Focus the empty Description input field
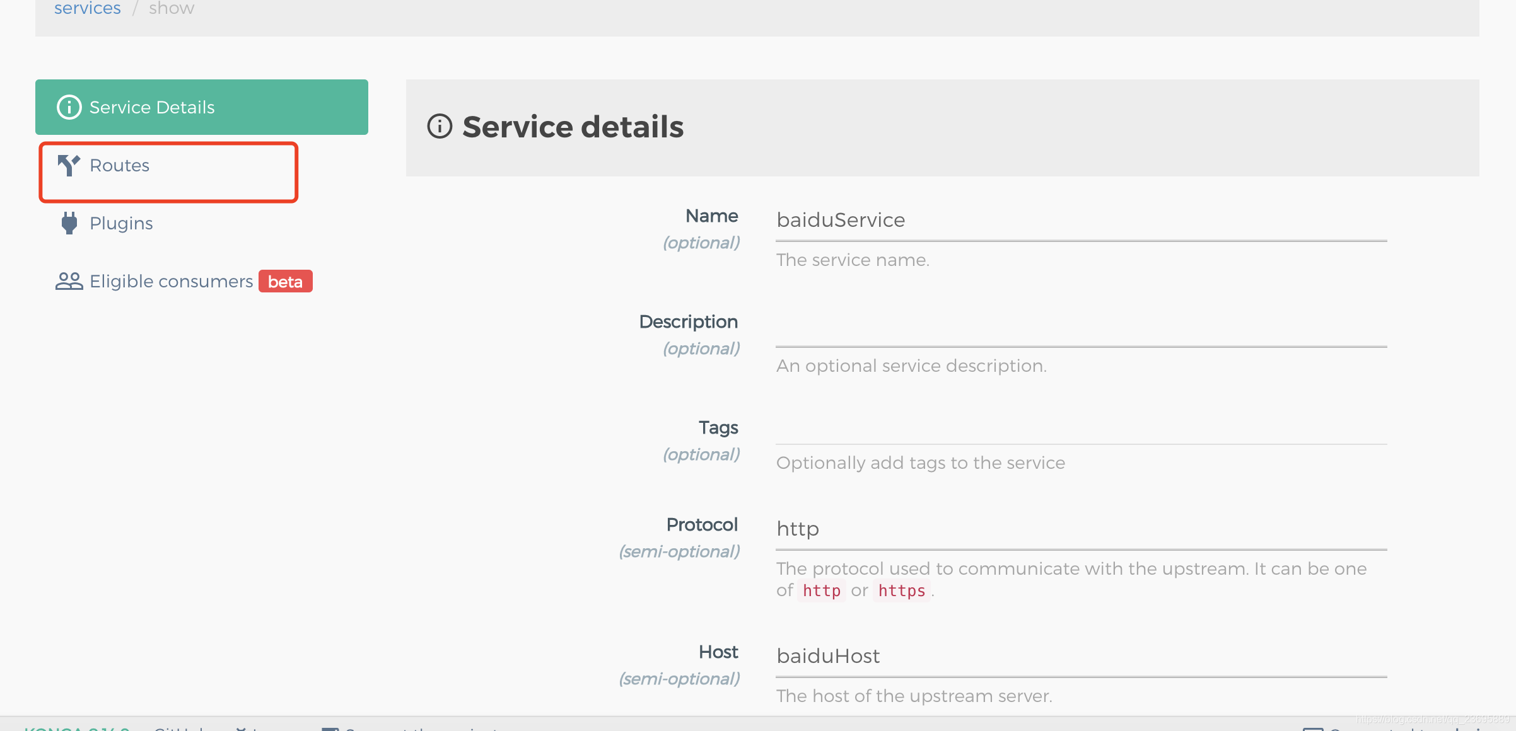The height and width of the screenshot is (731, 1516). (1082, 326)
